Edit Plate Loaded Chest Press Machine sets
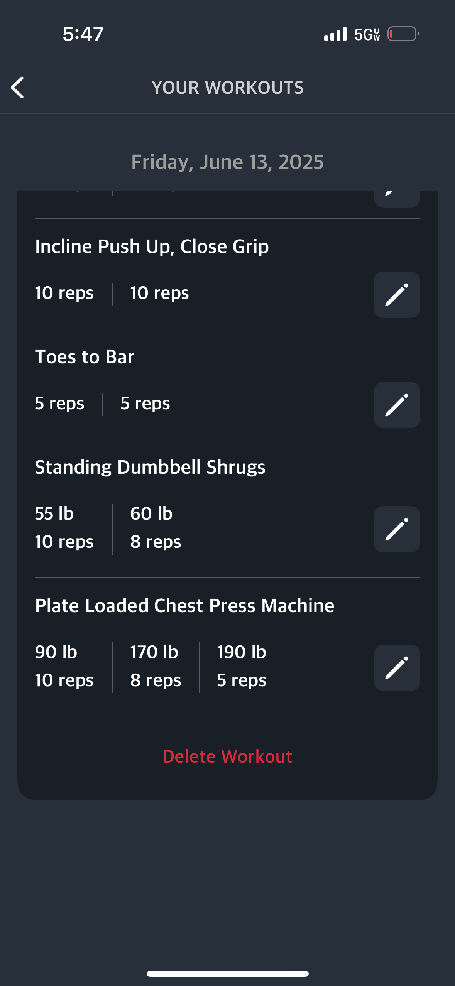Viewport: 455px width, 986px height. (x=397, y=668)
